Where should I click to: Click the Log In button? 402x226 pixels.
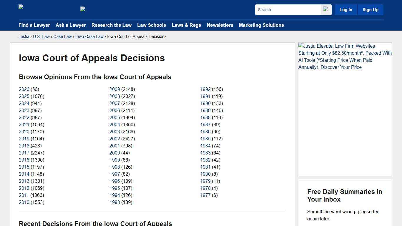tap(345, 9)
